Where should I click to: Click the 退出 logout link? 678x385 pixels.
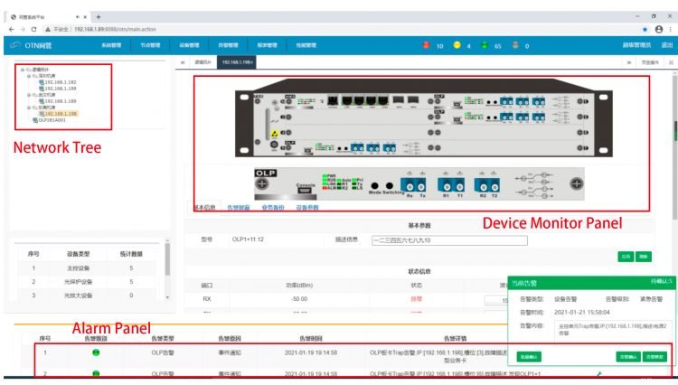coord(667,45)
